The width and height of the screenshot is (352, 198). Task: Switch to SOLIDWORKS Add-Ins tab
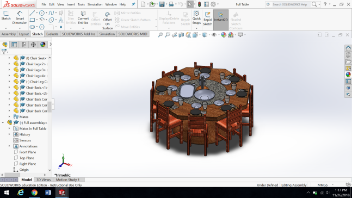[78, 34]
